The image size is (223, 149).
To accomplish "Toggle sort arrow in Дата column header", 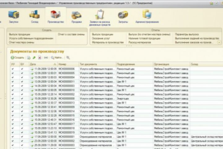I will click(x=55, y=64).
